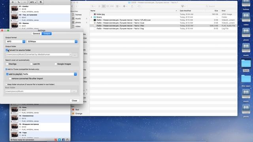Viewport: 253px width, 142px height.
Task: Browse for root folder ellipsis button
Action: 74,91
